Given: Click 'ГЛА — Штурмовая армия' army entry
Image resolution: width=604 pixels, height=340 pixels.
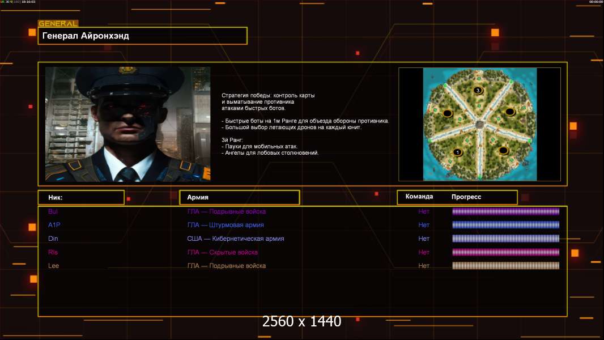Looking at the screenshot, I should click(x=226, y=225).
